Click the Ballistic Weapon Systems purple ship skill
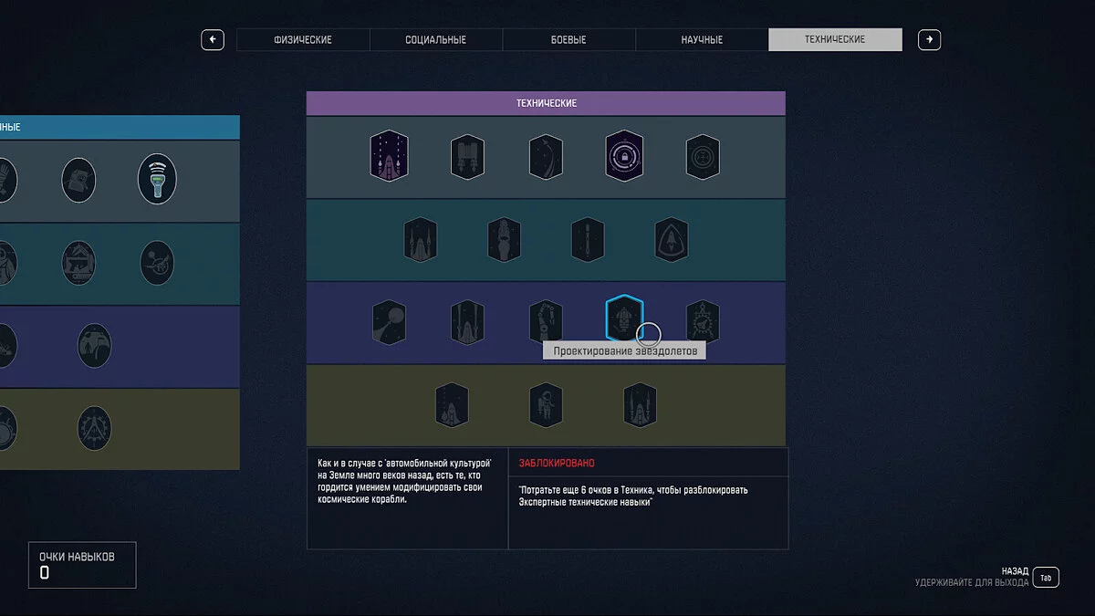 click(x=389, y=157)
